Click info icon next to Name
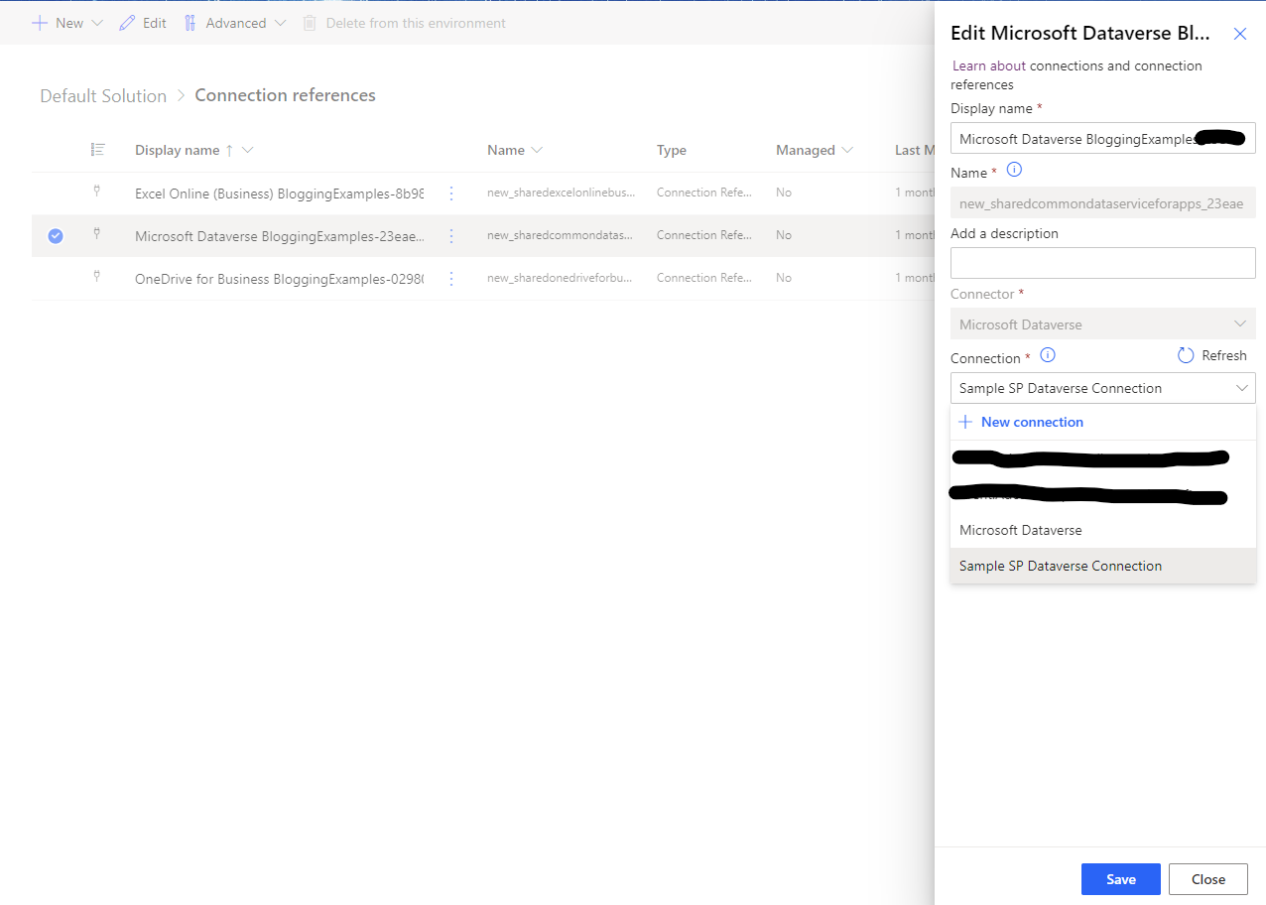The width and height of the screenshot is (1266, 905). point(1014,171)
